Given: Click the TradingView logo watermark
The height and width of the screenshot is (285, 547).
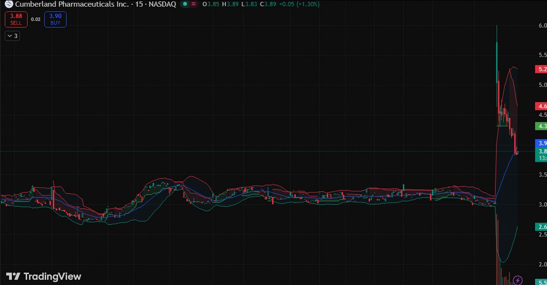Looking at the screenshot, I should tap(43, 276).
